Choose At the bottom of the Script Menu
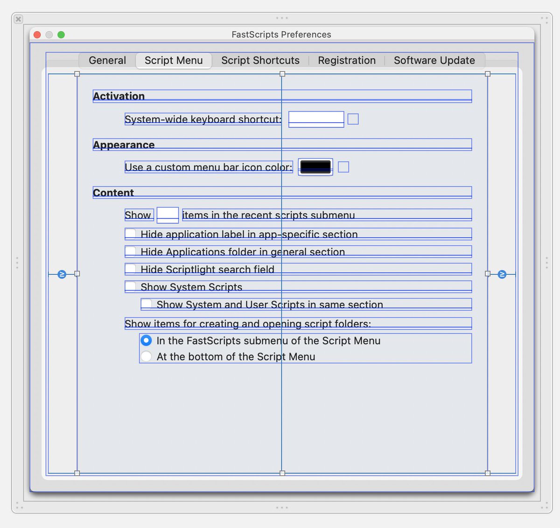The width and height of the screenshot is (560, 528). (146, 356)
